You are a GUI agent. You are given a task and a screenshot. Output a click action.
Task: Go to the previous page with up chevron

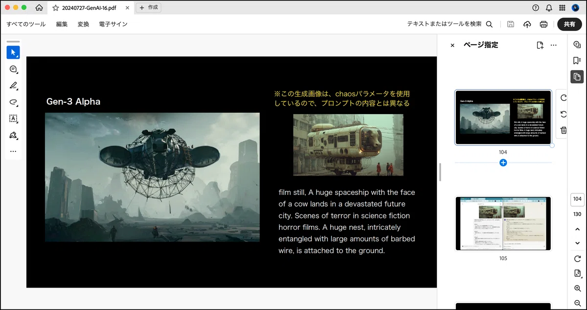[x=577, y=229]
